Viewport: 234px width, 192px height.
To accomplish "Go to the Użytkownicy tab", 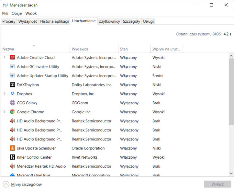I will point(109,21).
